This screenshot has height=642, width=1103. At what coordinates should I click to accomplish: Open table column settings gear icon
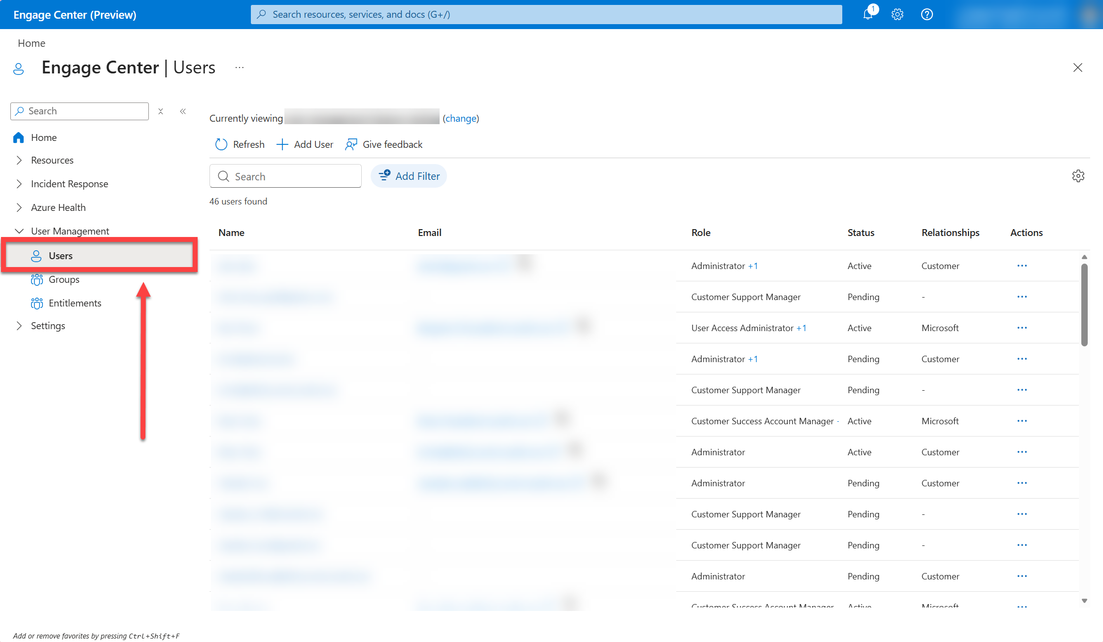coord(1078,176)
